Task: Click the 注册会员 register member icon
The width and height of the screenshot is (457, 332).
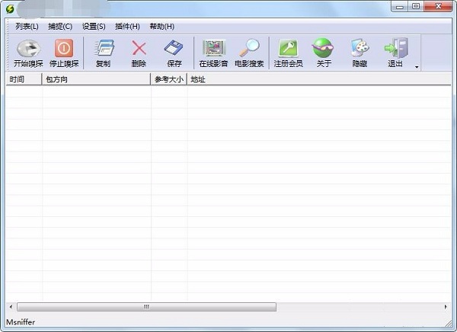Action: (x=288, y=49)
